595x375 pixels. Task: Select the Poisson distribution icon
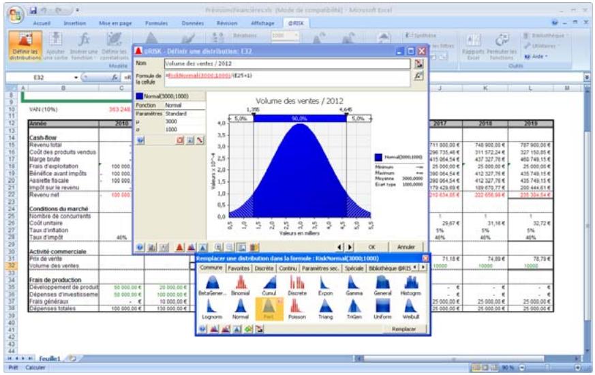tap(296, 308)
